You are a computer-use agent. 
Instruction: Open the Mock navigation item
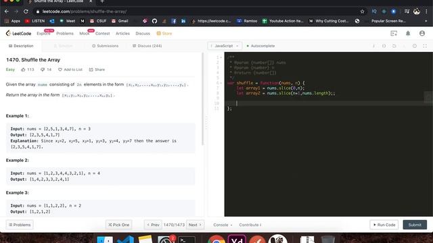pyautogui.click(x=84, y=33)
